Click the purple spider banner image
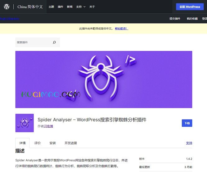The image size is (207, 173). pos(104,80)
